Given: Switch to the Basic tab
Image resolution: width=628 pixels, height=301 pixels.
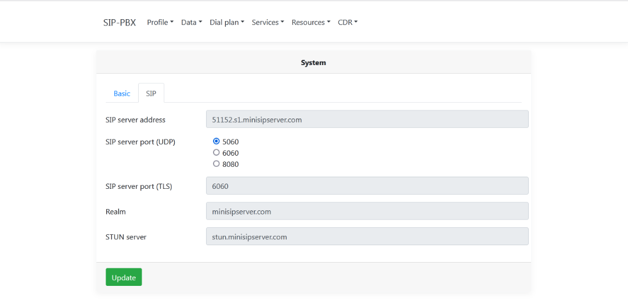Looking at the screenshot, I should tap(122, 94).
